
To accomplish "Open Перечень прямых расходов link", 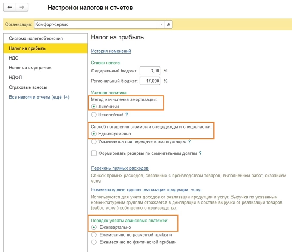I will [x=120, y=168].
